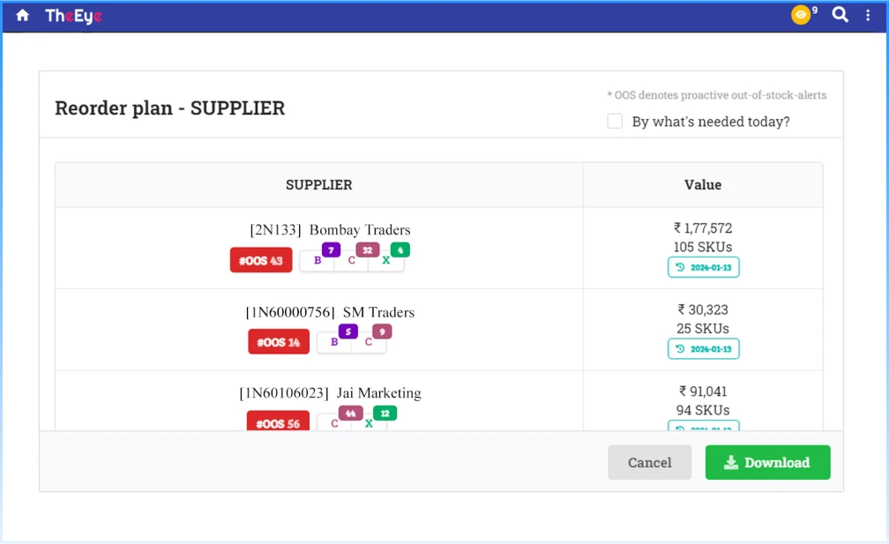
Task: Click the Value column header
Action: click(x=702, y=184)
